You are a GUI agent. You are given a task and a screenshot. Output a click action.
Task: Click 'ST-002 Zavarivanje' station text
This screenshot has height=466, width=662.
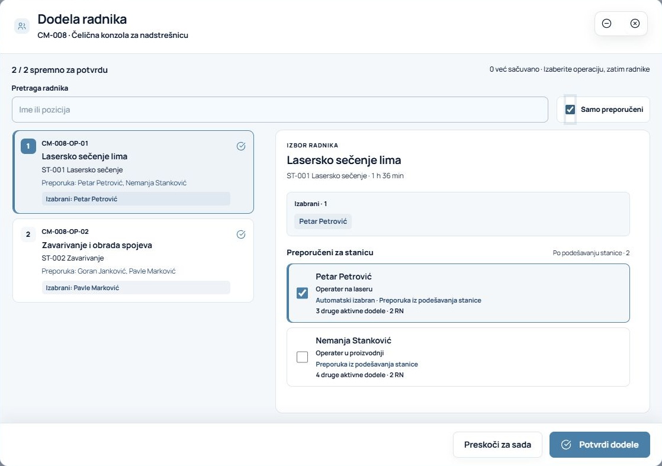[73, 258]
